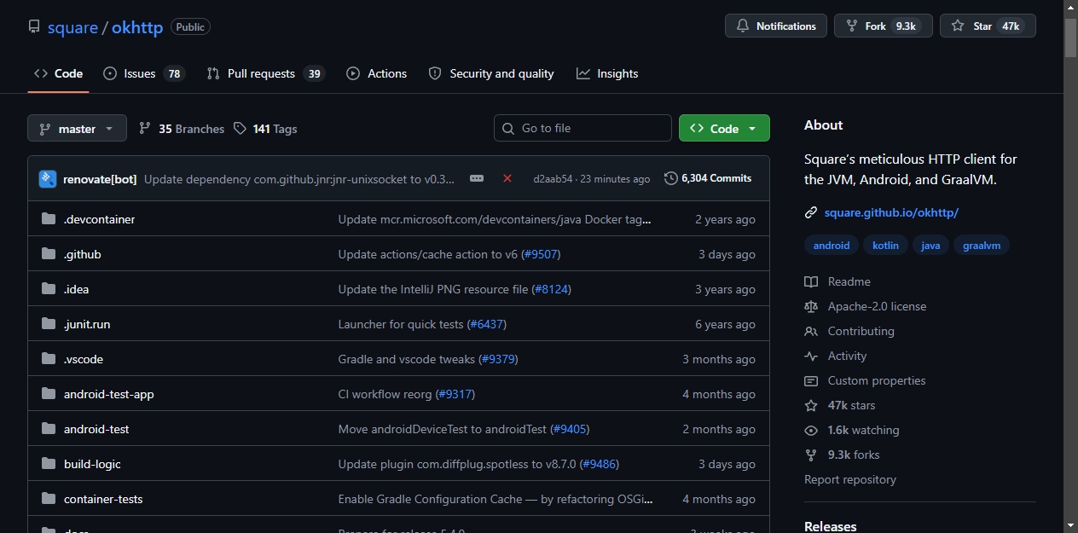
Task: Click the Notifications button
Action: (x=776, y=26)
